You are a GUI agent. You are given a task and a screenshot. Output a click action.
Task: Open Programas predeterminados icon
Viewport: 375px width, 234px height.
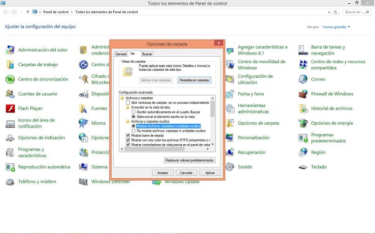tap(303, 138)
